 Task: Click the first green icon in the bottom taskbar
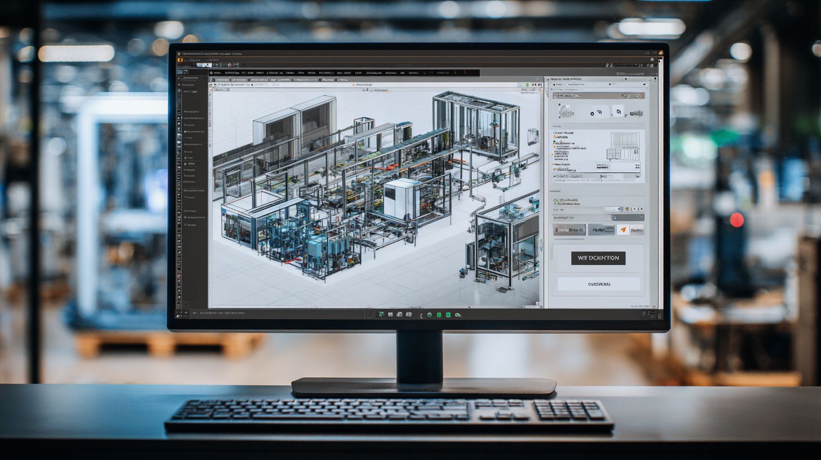point(382,315)
